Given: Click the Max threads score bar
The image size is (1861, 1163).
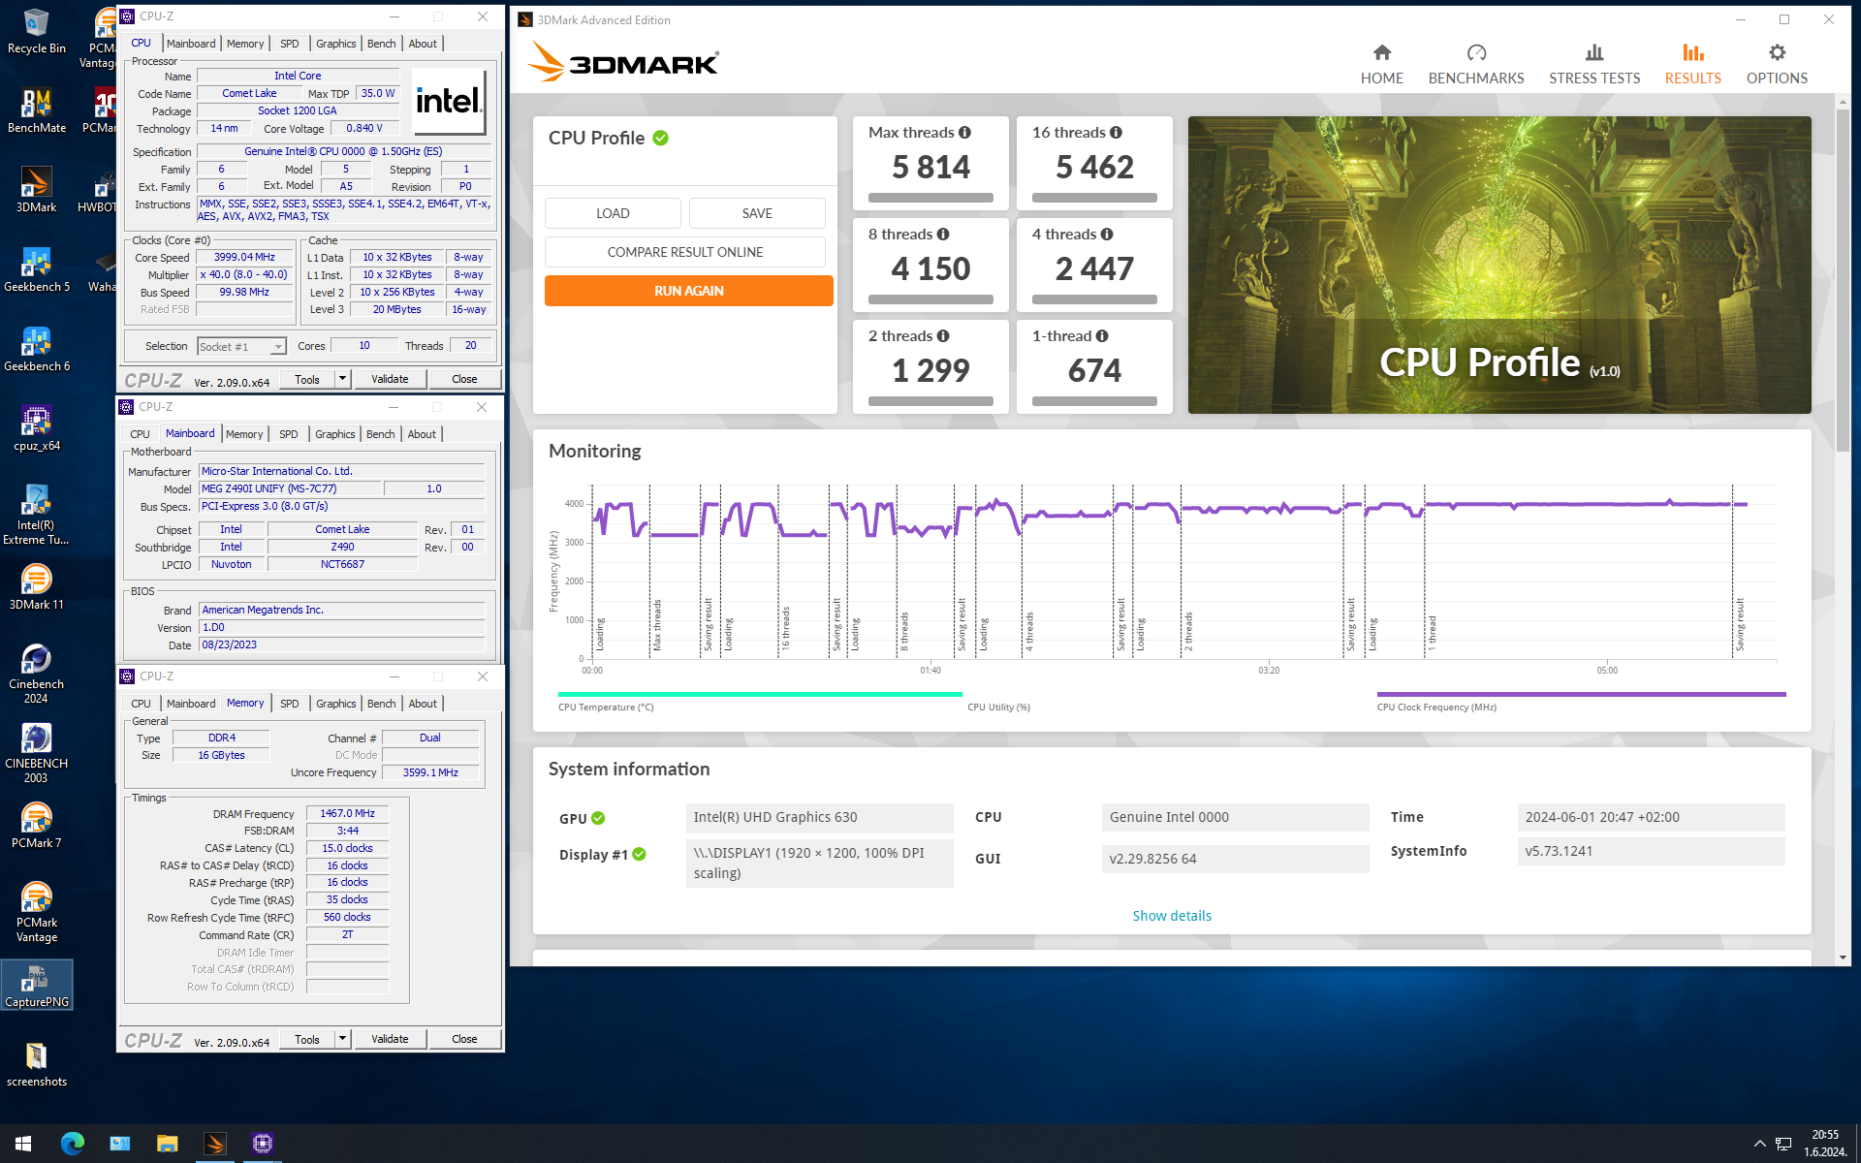Looking at the screenshot, I should 930,198.
